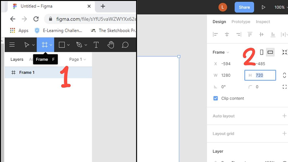Screen dimensions: 288x162
Task: Toggle the Clip content checkbox
Action: coord(216,98)
